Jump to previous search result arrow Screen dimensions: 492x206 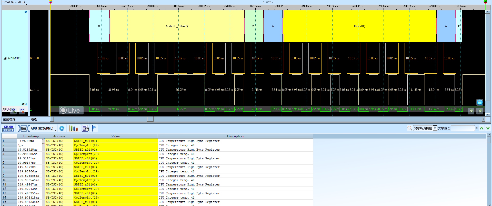[x=482, y=128]
